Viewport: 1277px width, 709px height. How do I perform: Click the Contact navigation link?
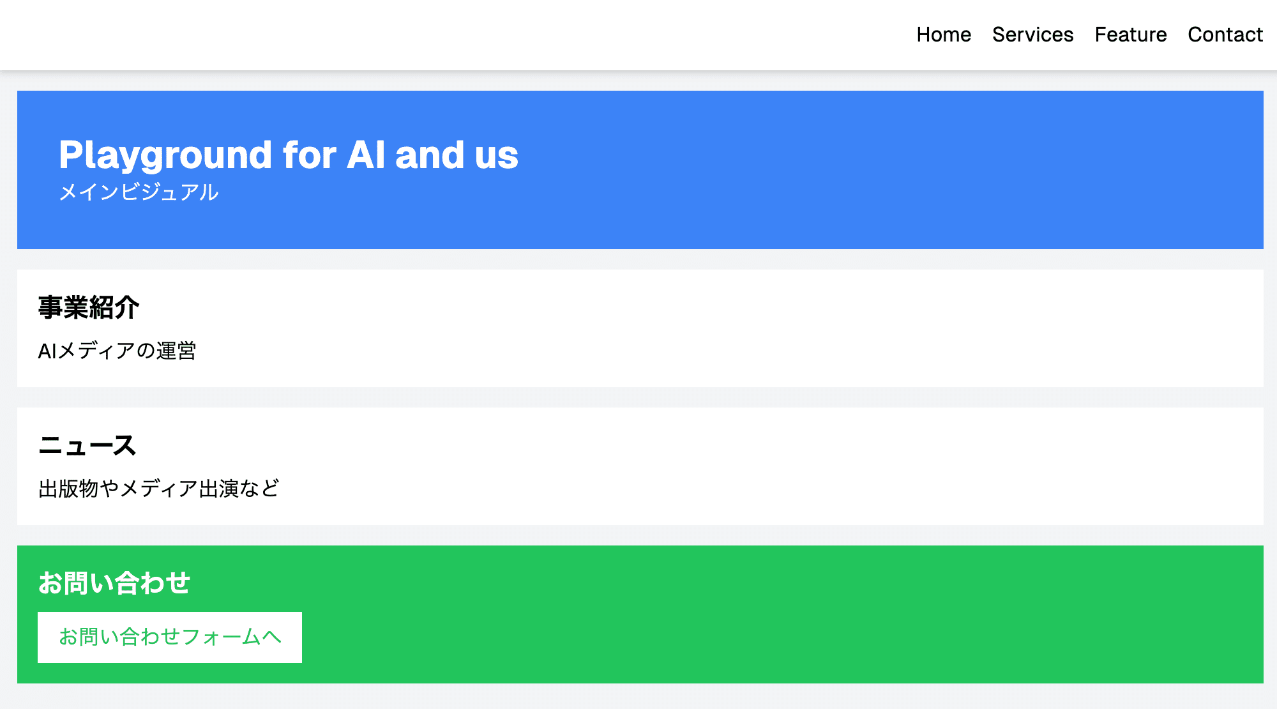[x=1225, y=34]
